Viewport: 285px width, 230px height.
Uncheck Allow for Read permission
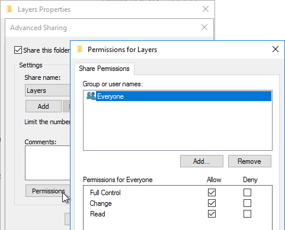(x=212, y=214)
